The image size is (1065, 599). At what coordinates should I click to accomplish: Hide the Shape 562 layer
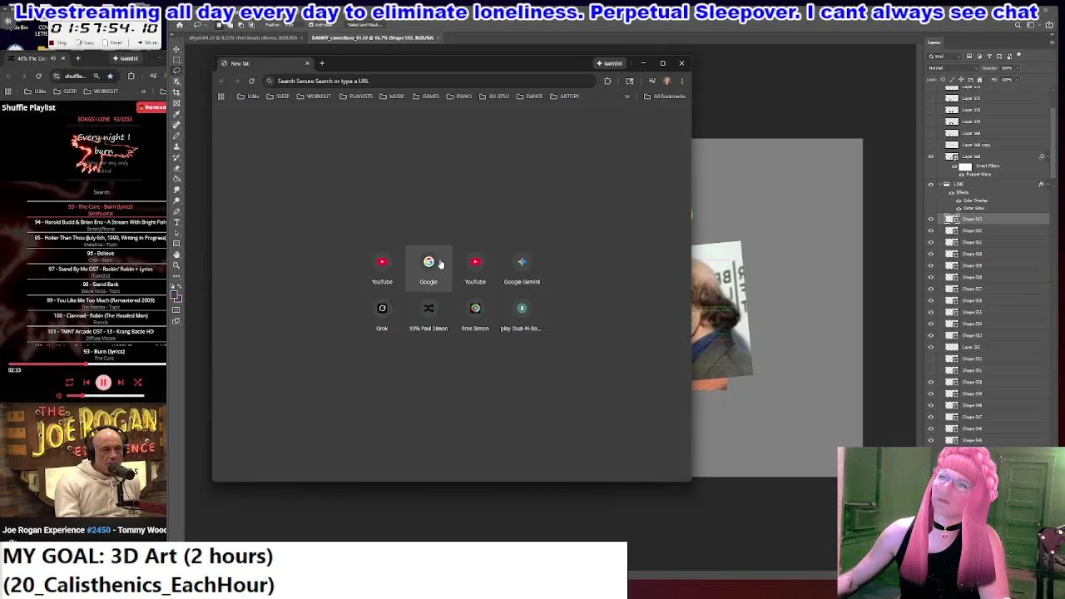coord(931,230)
